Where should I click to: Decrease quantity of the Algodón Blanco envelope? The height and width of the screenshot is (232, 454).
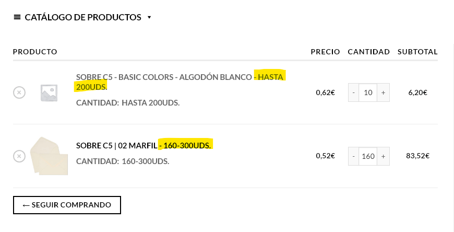(353, 92)
